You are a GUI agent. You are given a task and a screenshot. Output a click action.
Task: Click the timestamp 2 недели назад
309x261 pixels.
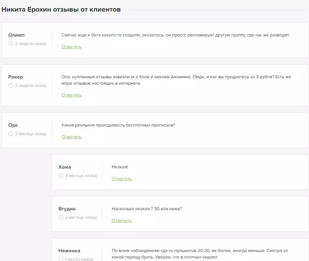click(x=31, y=43)
